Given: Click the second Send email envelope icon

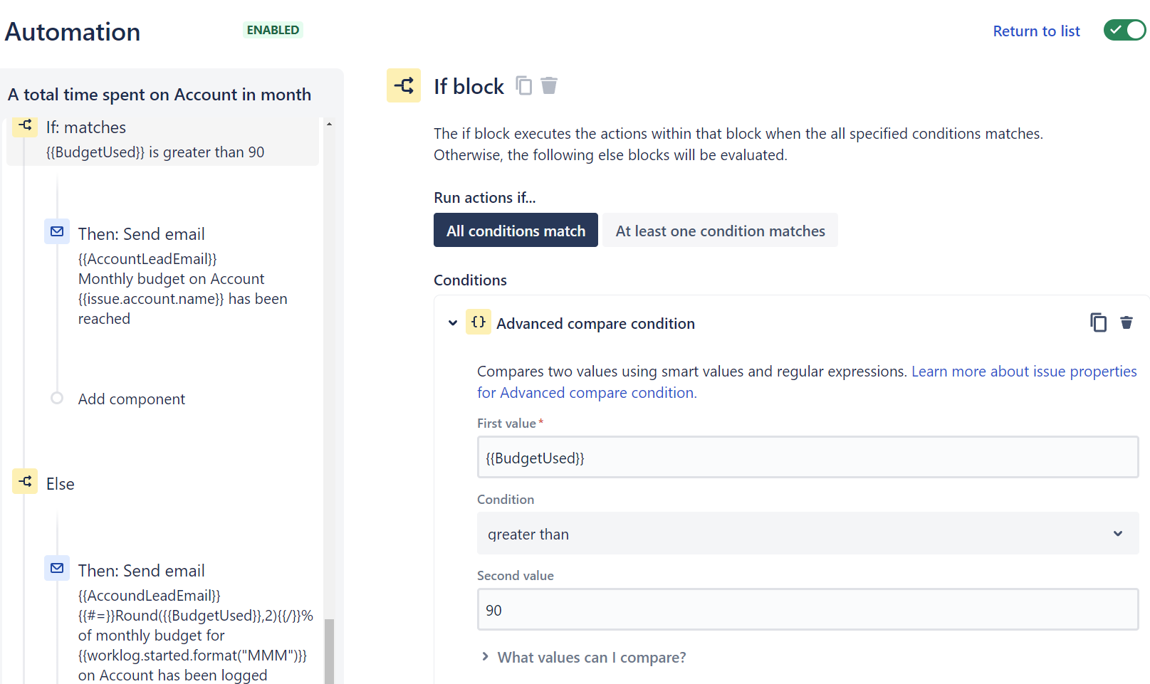Looking at the screenshot, I should pos(57,569).
